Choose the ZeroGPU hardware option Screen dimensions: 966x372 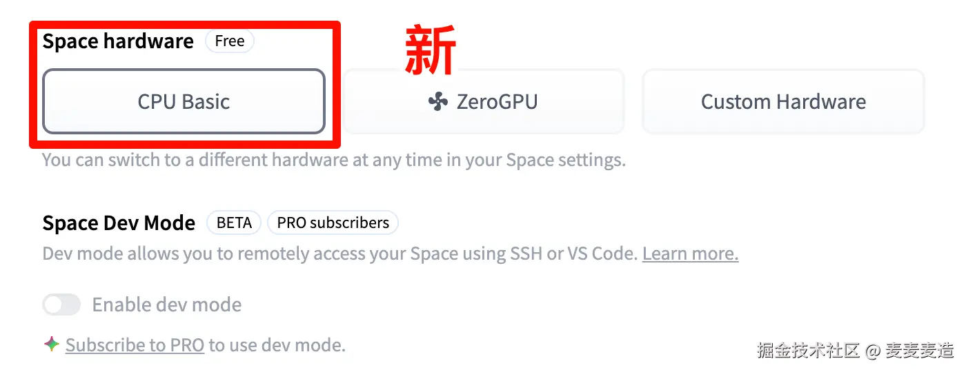point(484,101)
